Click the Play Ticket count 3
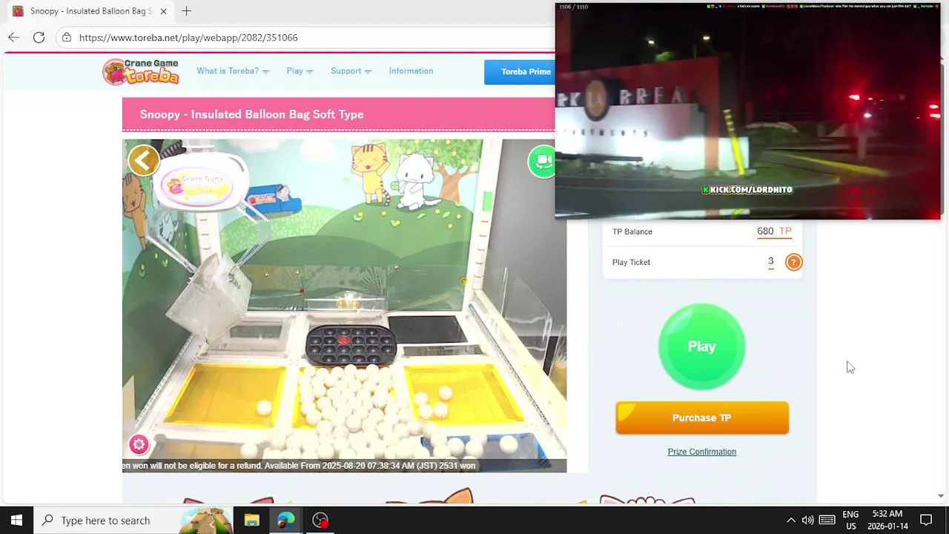 [x=771, y=261]
